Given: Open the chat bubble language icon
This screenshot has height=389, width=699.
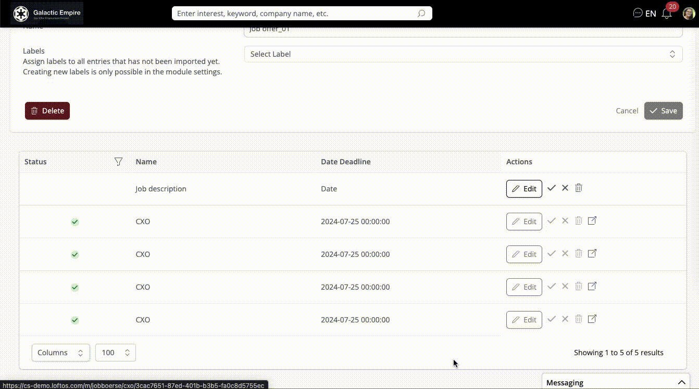Looking at the screenshot, I should [x=638, y=14].
